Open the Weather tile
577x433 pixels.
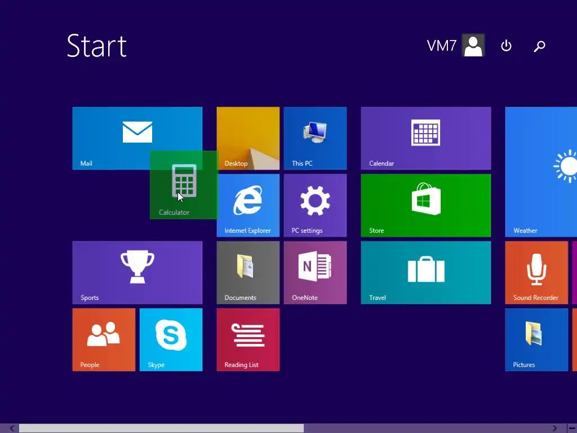541,172
